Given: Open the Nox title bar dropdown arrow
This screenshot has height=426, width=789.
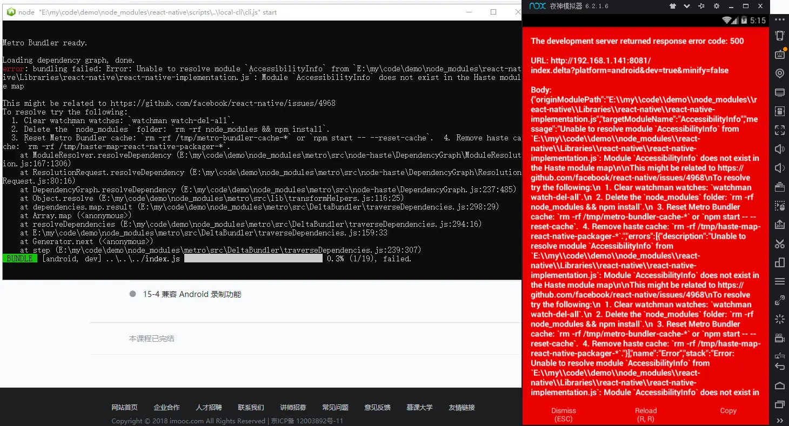Looking at the screenshot, I should (687, 6).
